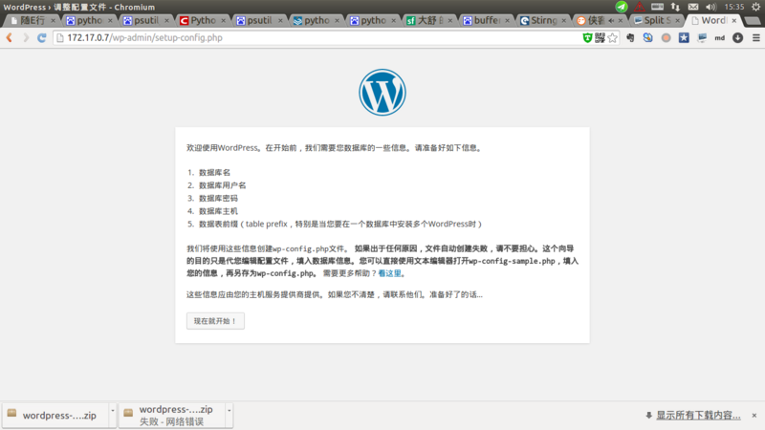Click the QR code icon in address bar
The image size is (765, 430).
600,37
